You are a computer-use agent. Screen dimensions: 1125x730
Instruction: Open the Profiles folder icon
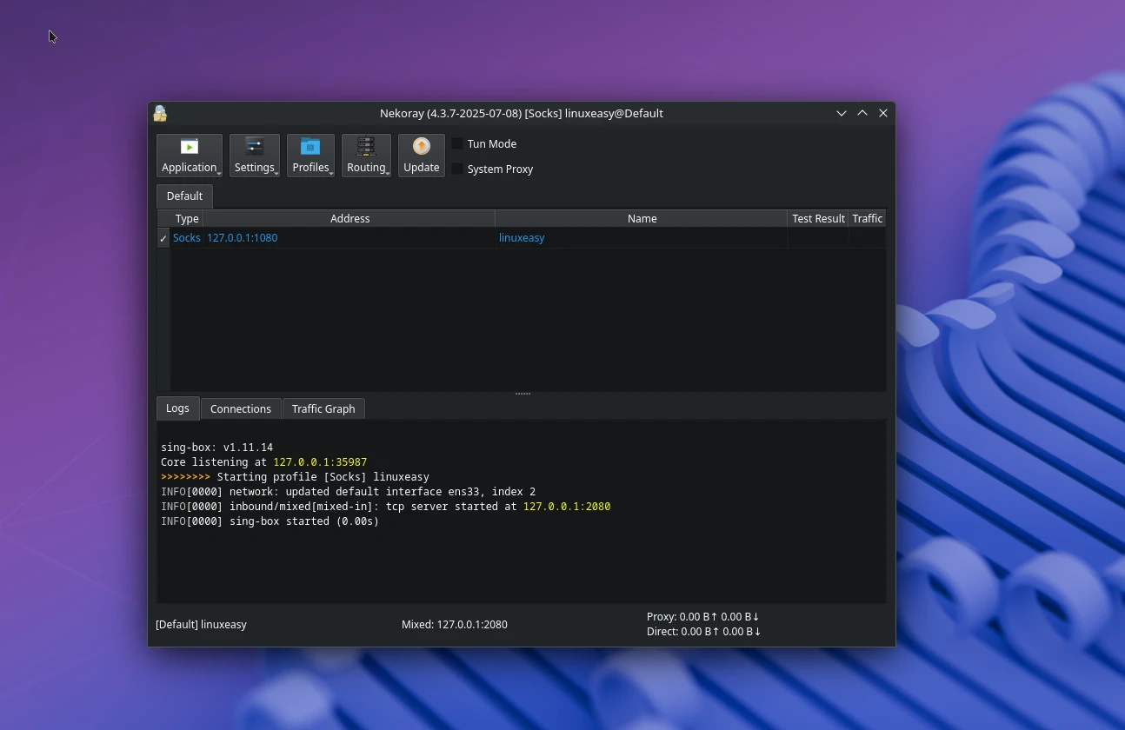pos(310,147)
